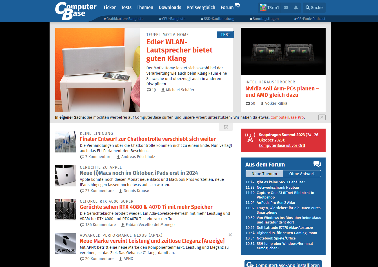Open the forum speech-bubble icon in navigation

tap(237, 5)
